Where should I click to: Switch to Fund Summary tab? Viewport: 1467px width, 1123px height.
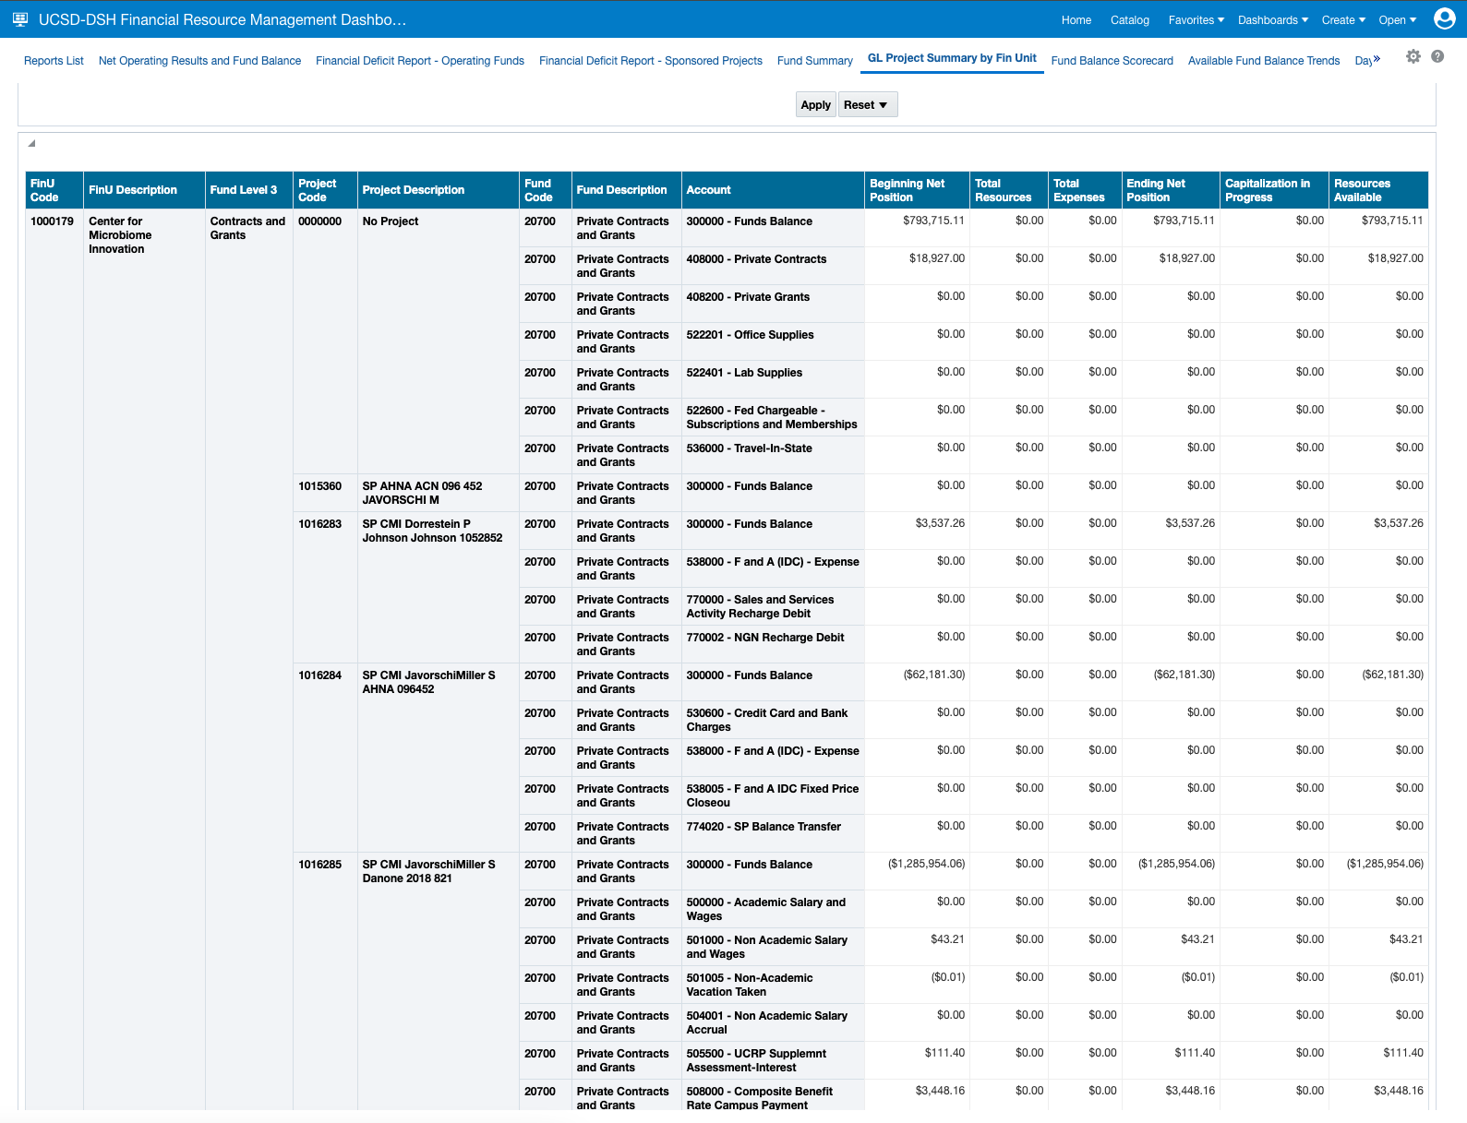tap(815, 61)
